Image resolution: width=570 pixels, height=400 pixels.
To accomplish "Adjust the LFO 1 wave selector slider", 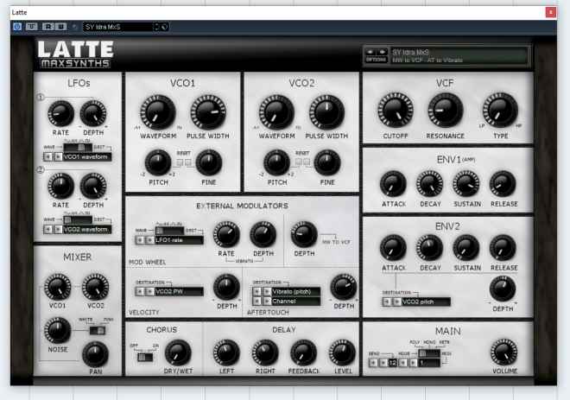I will (x=78, y=147).
